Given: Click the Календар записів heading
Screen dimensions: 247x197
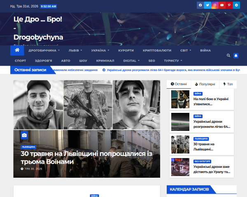Looking at the screenshot, I should (x=189, y=190).
